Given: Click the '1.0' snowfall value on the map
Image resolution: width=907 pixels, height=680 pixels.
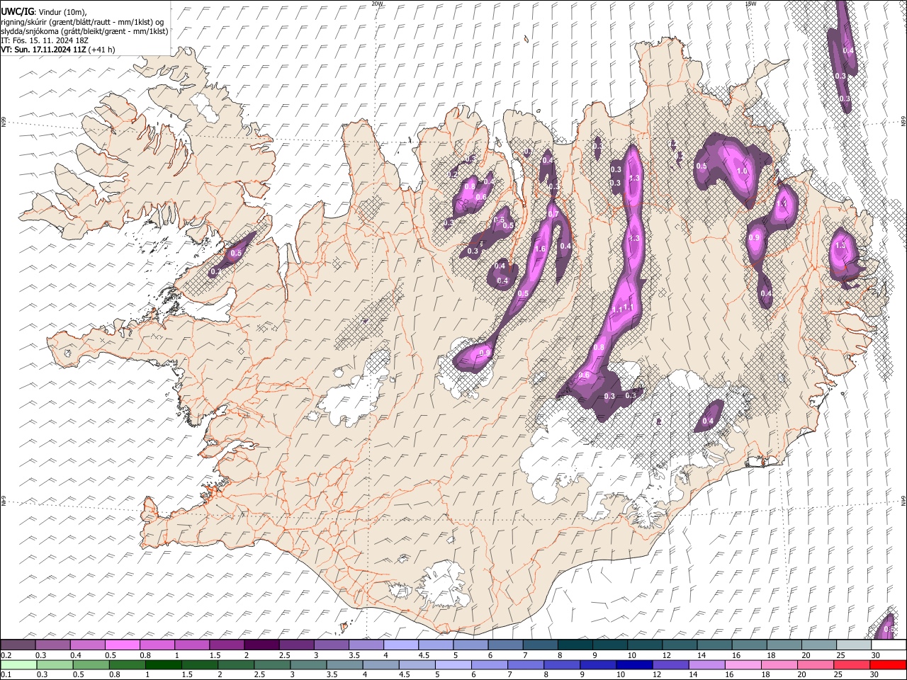Looking at the screenshot, I should (x=743, y=171).
